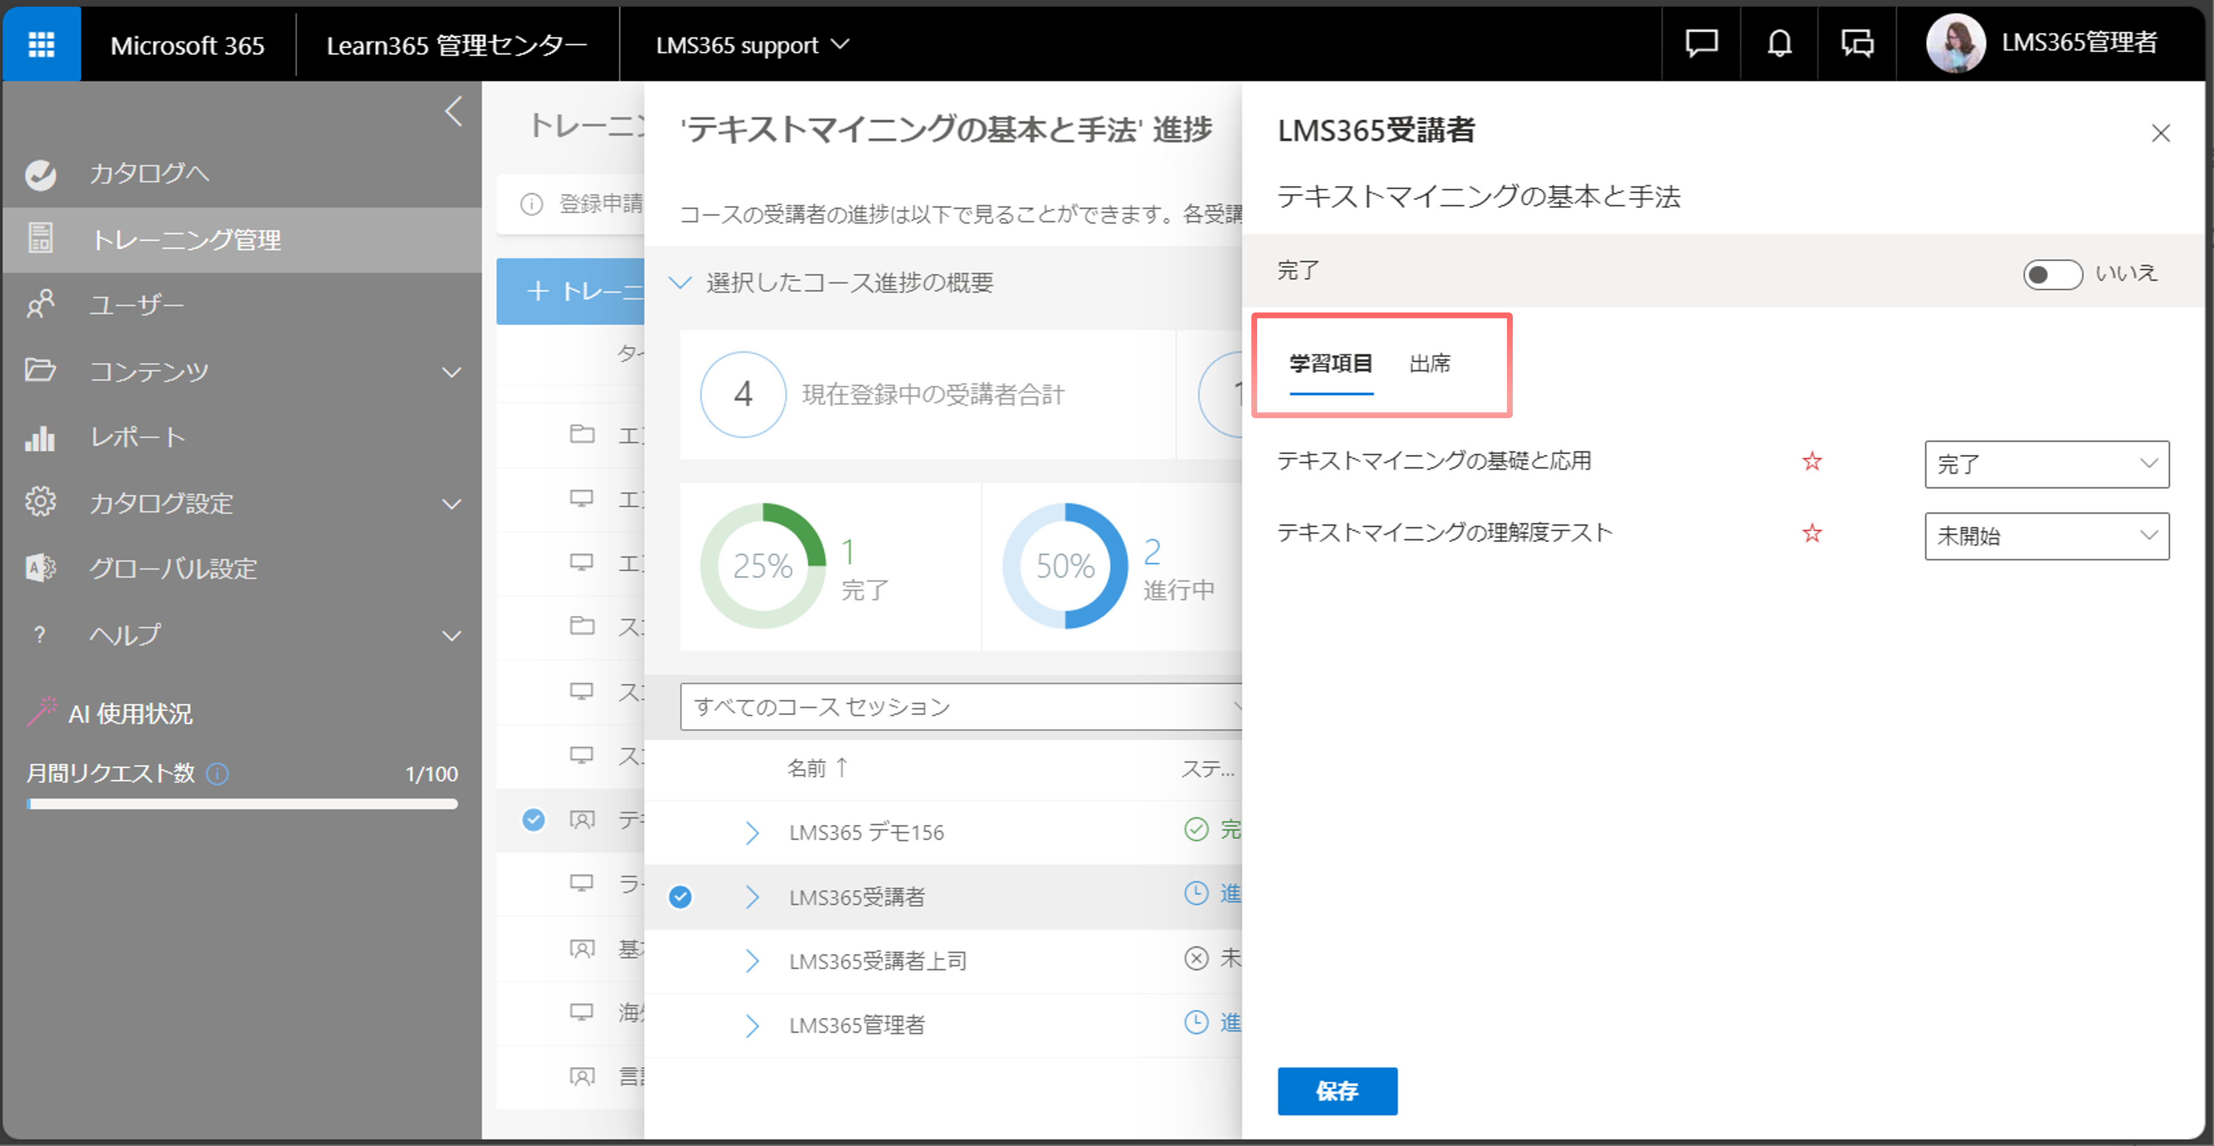Expand the カタログ設定 submenu chevron
The width and height of the screenshot is (2214, 1146).
(451, 504)
